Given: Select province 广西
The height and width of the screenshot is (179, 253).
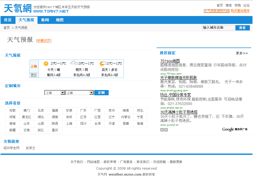Looking at the screenshot, I should [97, 110].
